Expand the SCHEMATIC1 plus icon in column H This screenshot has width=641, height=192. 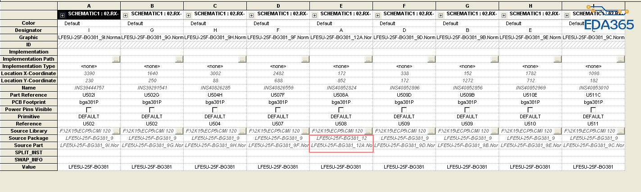pos(504,14)
